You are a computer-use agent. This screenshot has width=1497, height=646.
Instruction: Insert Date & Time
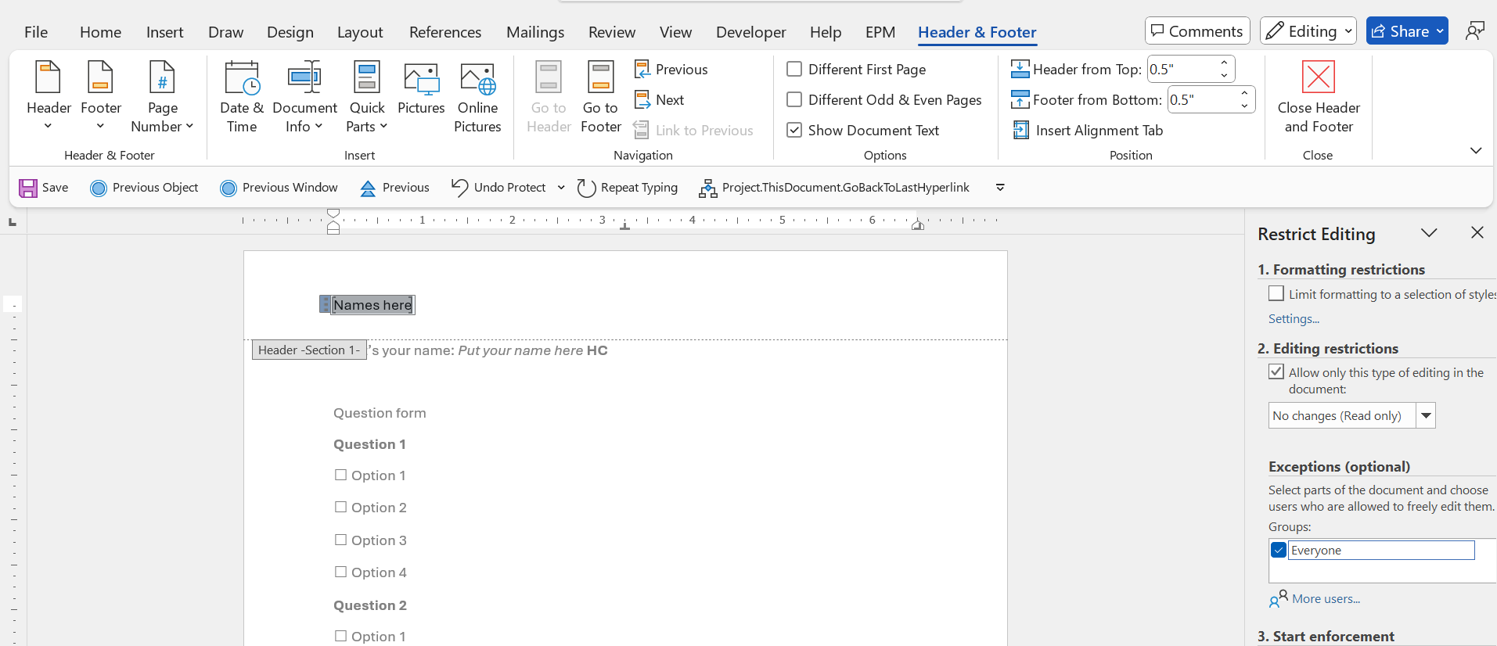point(242,96)
